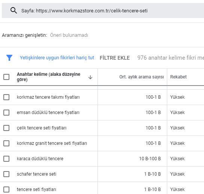This screenshot has height=194, width=204.
Task: Select keyword text 'tencere seti fiyatları'
Action: coord(36,189)
